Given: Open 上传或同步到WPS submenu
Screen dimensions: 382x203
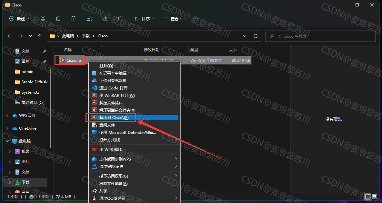Looking at the screenshot, I should (135, 159).
